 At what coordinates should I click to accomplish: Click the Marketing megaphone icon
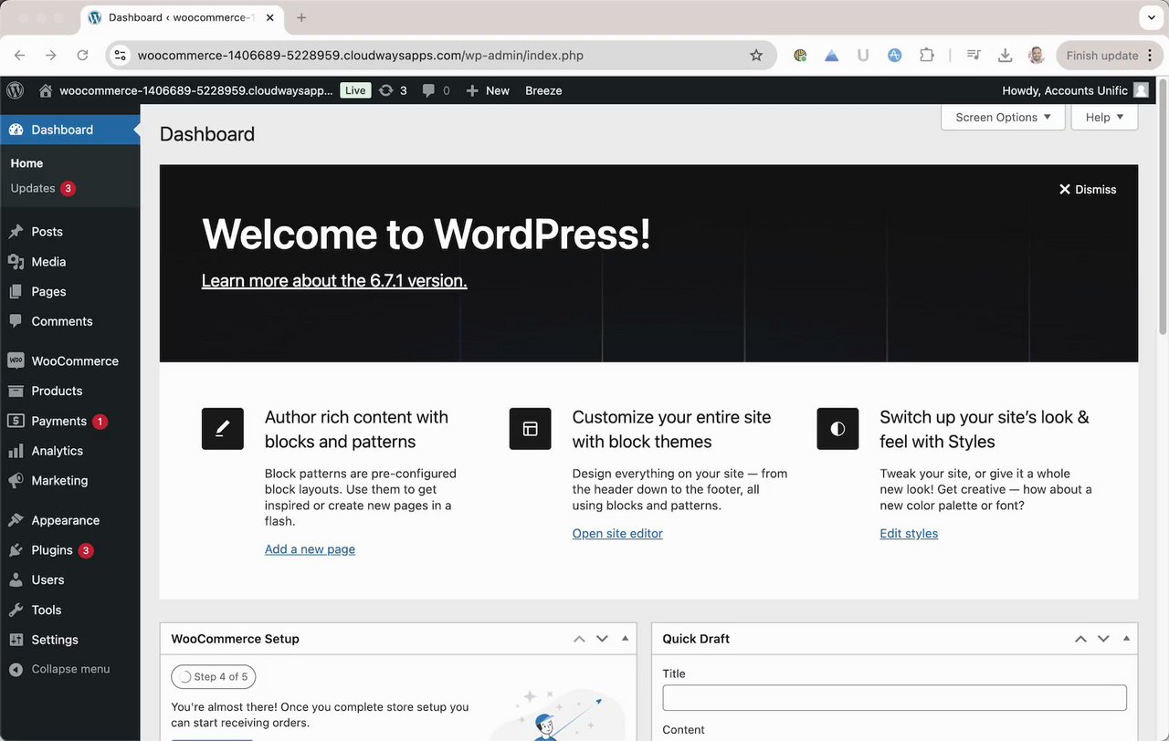[x=16, y=480]
